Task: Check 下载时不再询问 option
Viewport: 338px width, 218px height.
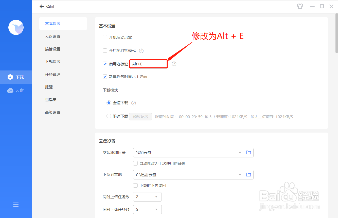Action: pos(135,186)
